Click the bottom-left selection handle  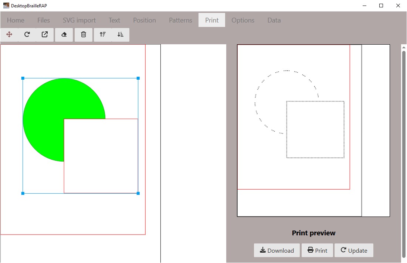[23, 193]
